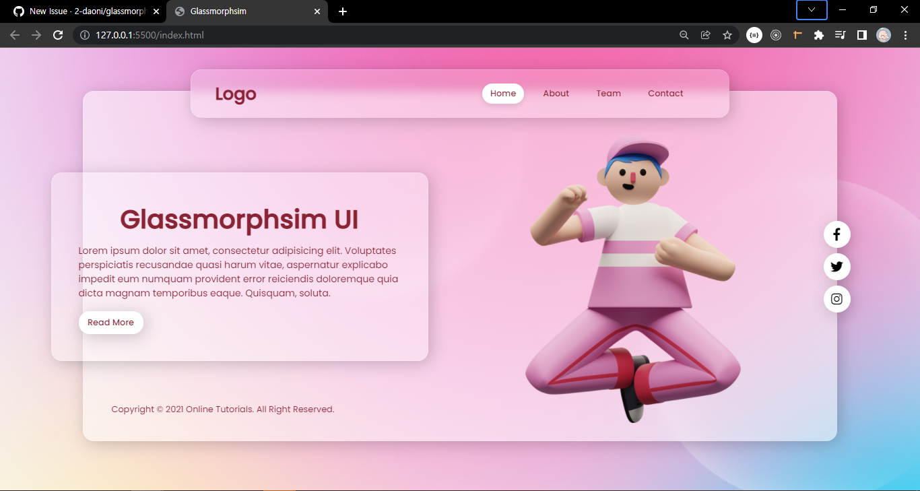Open the Chrome profile avatar
This screenshot has width=920, height=491.
click(883, 34)
